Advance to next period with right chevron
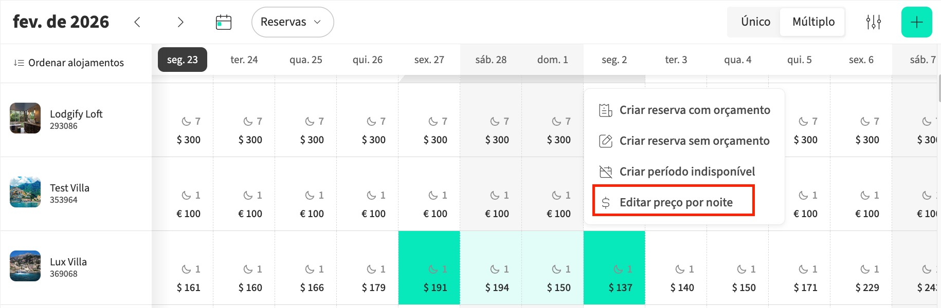941x308 pixels. (180, 22)
